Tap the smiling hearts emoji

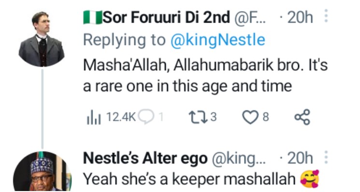(310, 179)
